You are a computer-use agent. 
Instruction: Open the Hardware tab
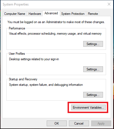point(35,14)
